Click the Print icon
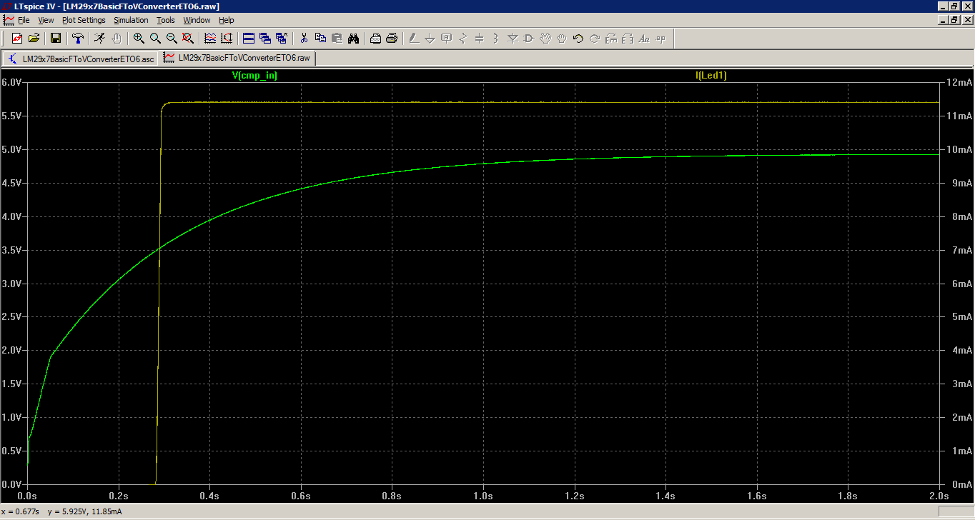 (x=392, y=38)
